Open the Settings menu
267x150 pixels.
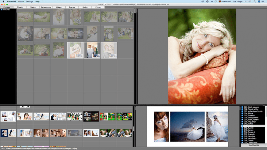click(29, 1)
